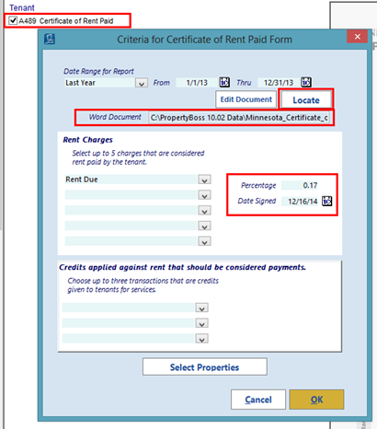Confirm with the OK button
This screenshot has width=377, height=429.
point(316,400)
